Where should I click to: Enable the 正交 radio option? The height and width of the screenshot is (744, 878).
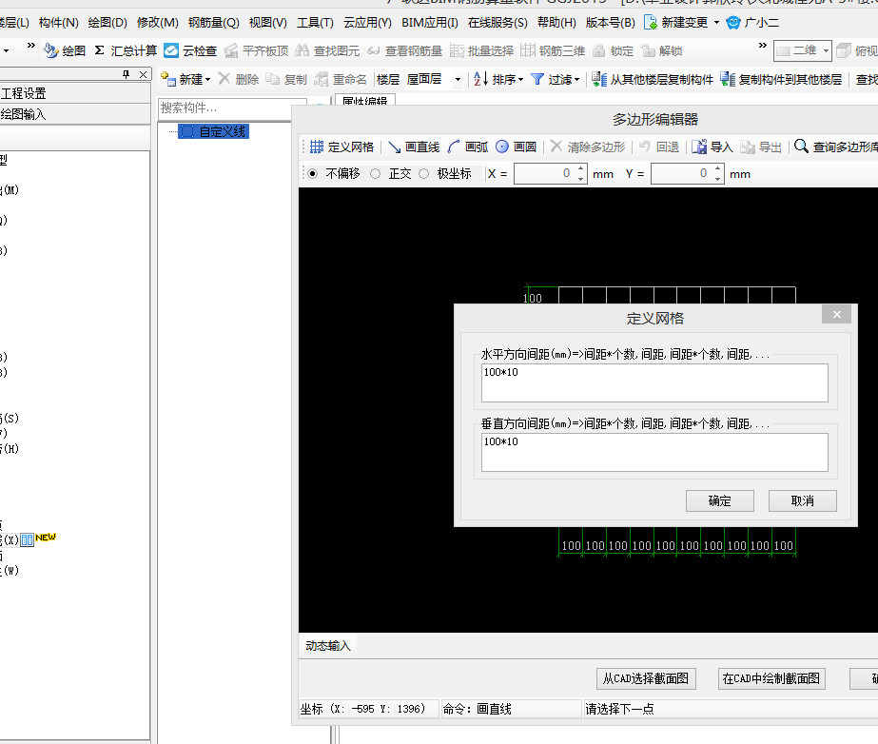pos(376,174)
